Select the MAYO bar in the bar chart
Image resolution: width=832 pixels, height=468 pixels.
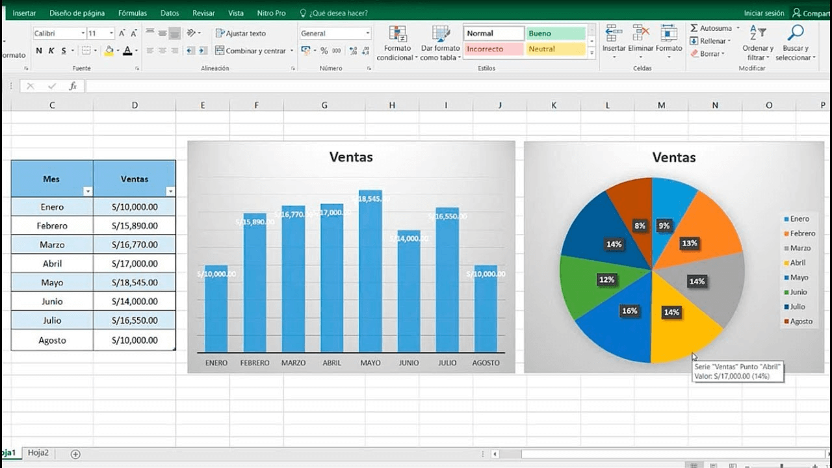coord(370,272)
